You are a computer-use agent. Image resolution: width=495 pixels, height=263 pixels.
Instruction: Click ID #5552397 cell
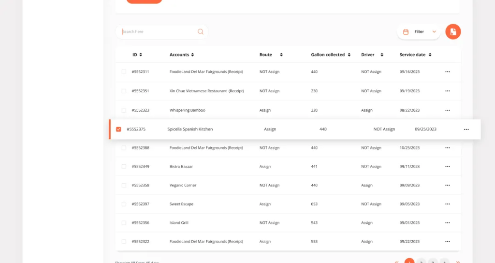click(x=141, y=204)
